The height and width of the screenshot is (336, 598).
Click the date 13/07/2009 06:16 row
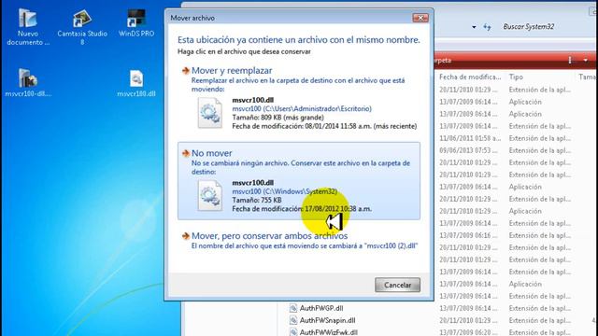[468, 235]
